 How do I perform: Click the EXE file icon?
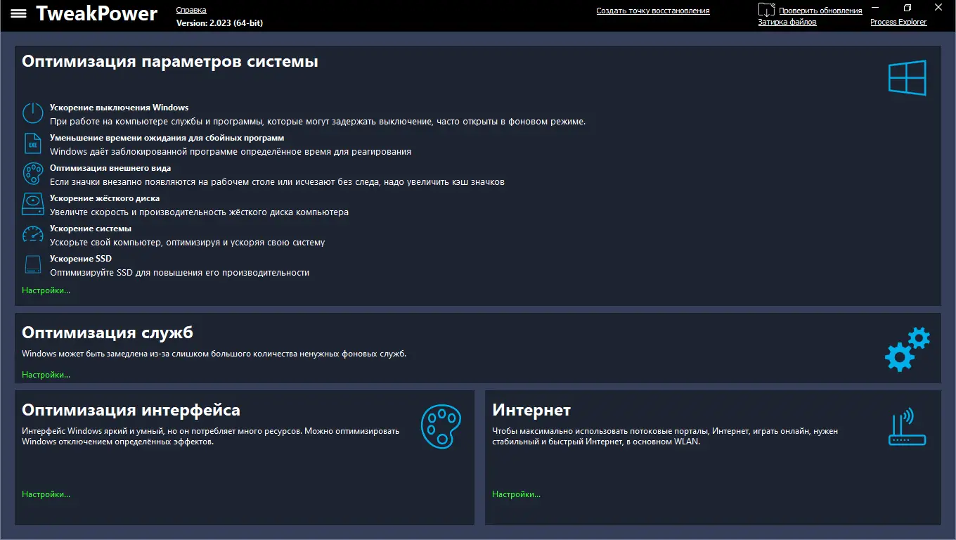tap(33, 143)
